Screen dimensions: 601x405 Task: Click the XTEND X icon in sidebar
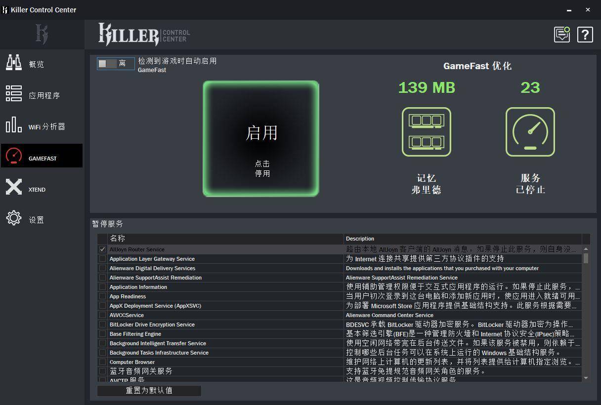pos(13,187)
